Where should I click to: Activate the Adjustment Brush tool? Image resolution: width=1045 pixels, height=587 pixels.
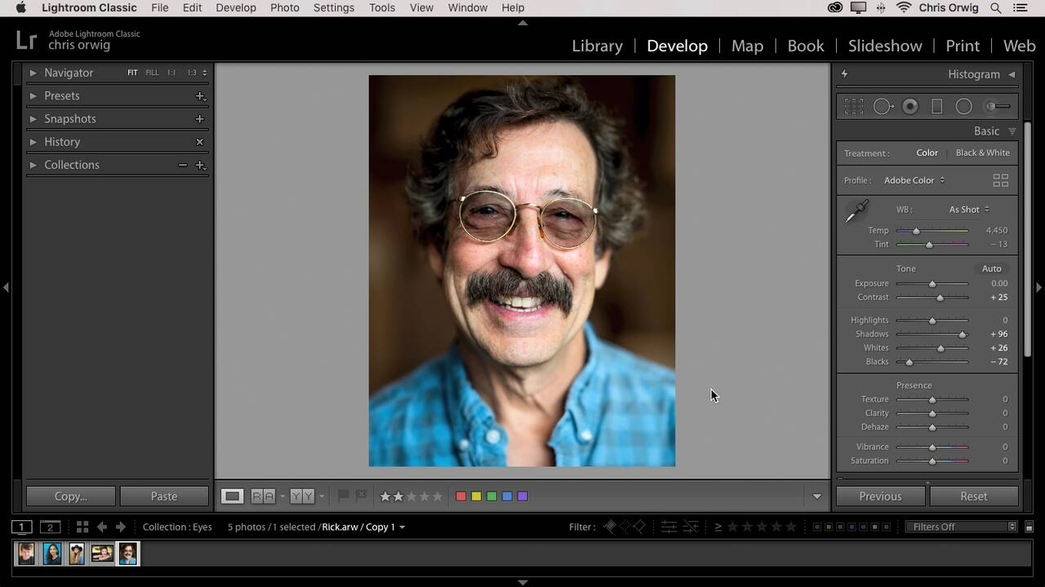click(997, 107)
